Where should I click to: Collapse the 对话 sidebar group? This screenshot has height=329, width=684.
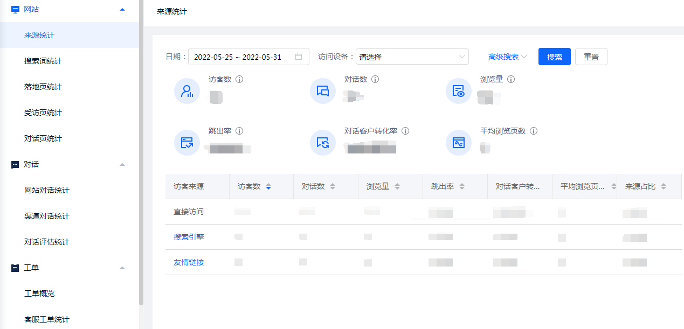coord(122,164)
